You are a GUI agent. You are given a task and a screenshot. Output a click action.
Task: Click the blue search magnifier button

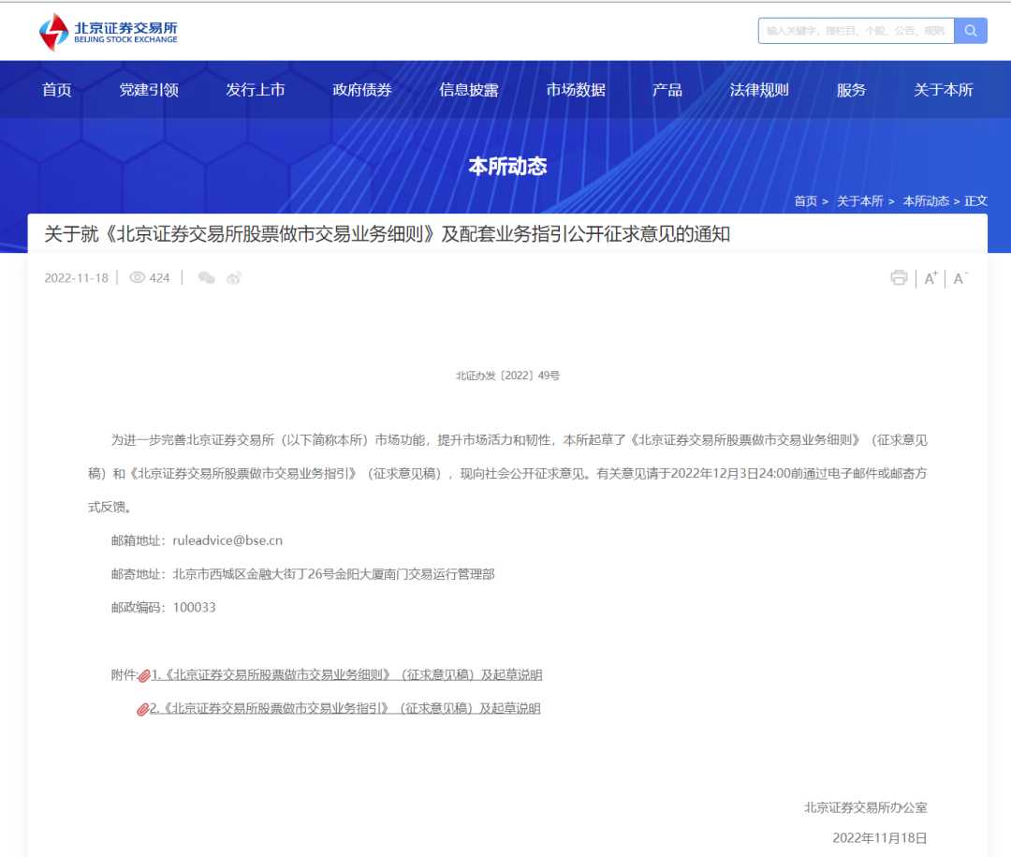coord(971,30)
